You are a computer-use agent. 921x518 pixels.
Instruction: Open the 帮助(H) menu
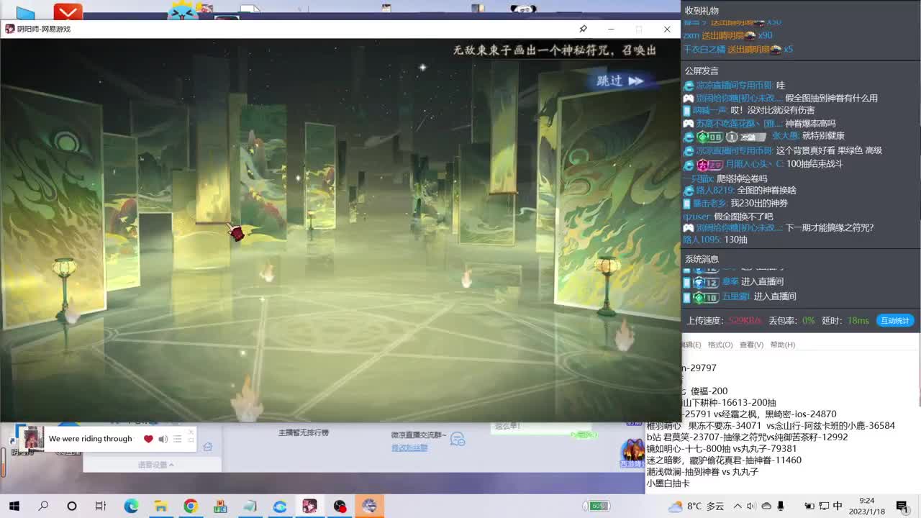[782, 345]
